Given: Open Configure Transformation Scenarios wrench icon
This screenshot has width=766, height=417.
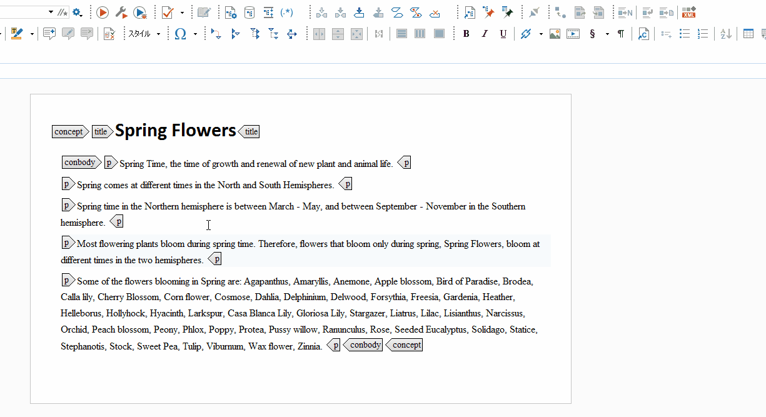Looking at the screenshot, I should [122, 13].
